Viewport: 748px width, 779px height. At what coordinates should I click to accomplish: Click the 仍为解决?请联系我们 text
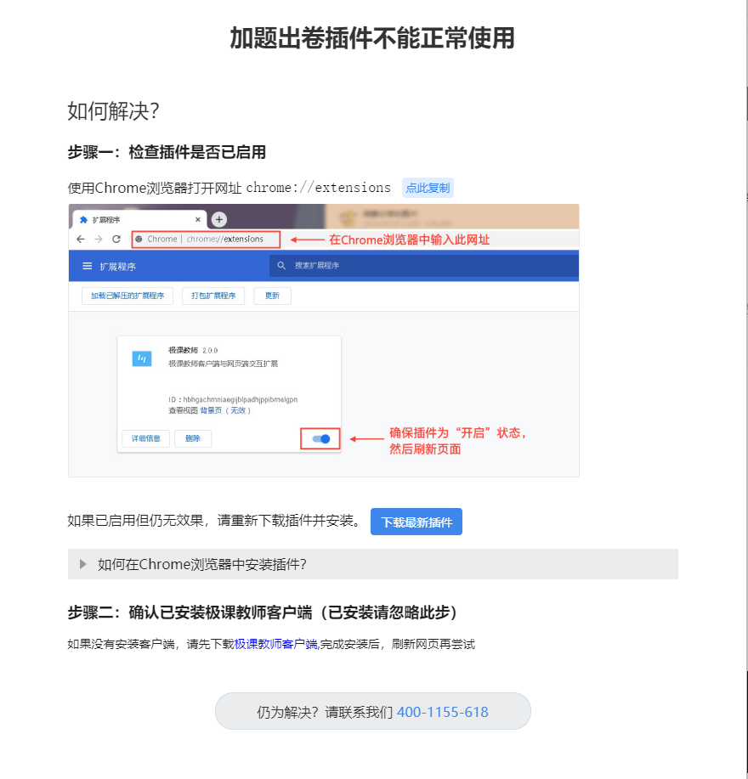click(x=325, y=712)
